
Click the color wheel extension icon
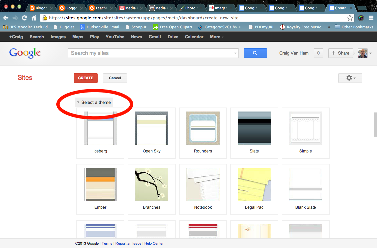[x=361, y=18]
